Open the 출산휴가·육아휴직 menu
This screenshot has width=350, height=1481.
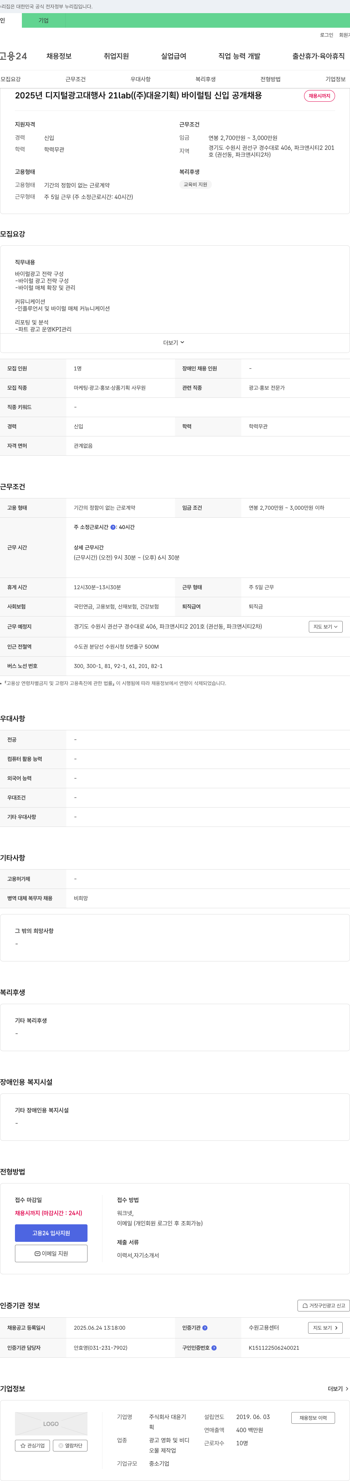(x=318, y=56)
